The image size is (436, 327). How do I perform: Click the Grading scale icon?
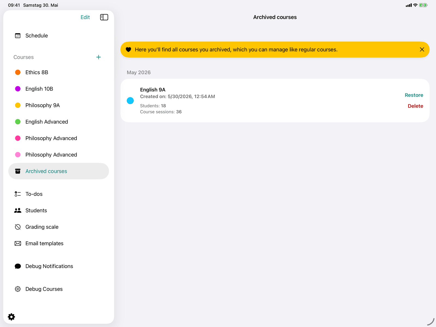coord(18,227)
